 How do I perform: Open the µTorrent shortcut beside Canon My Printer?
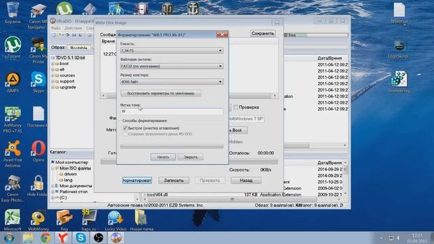[12, 47]
